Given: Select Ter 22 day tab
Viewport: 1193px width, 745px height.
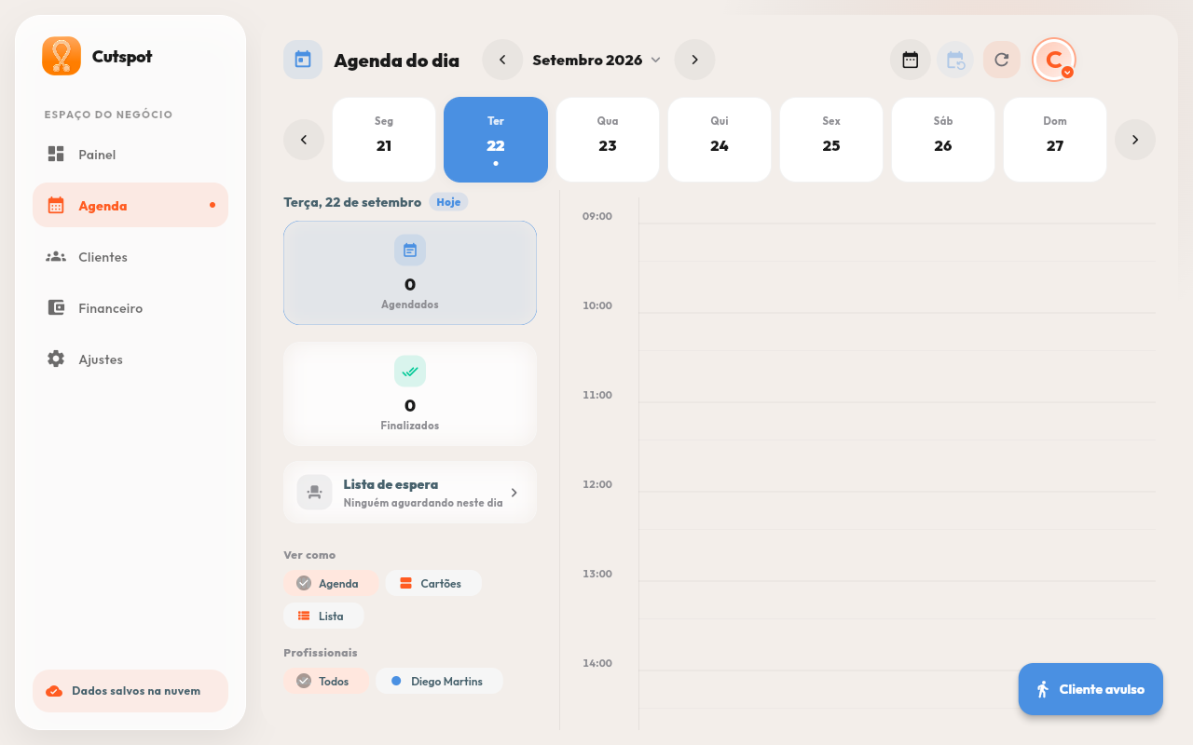Looking at the screenshot, I should pos(496,140).
